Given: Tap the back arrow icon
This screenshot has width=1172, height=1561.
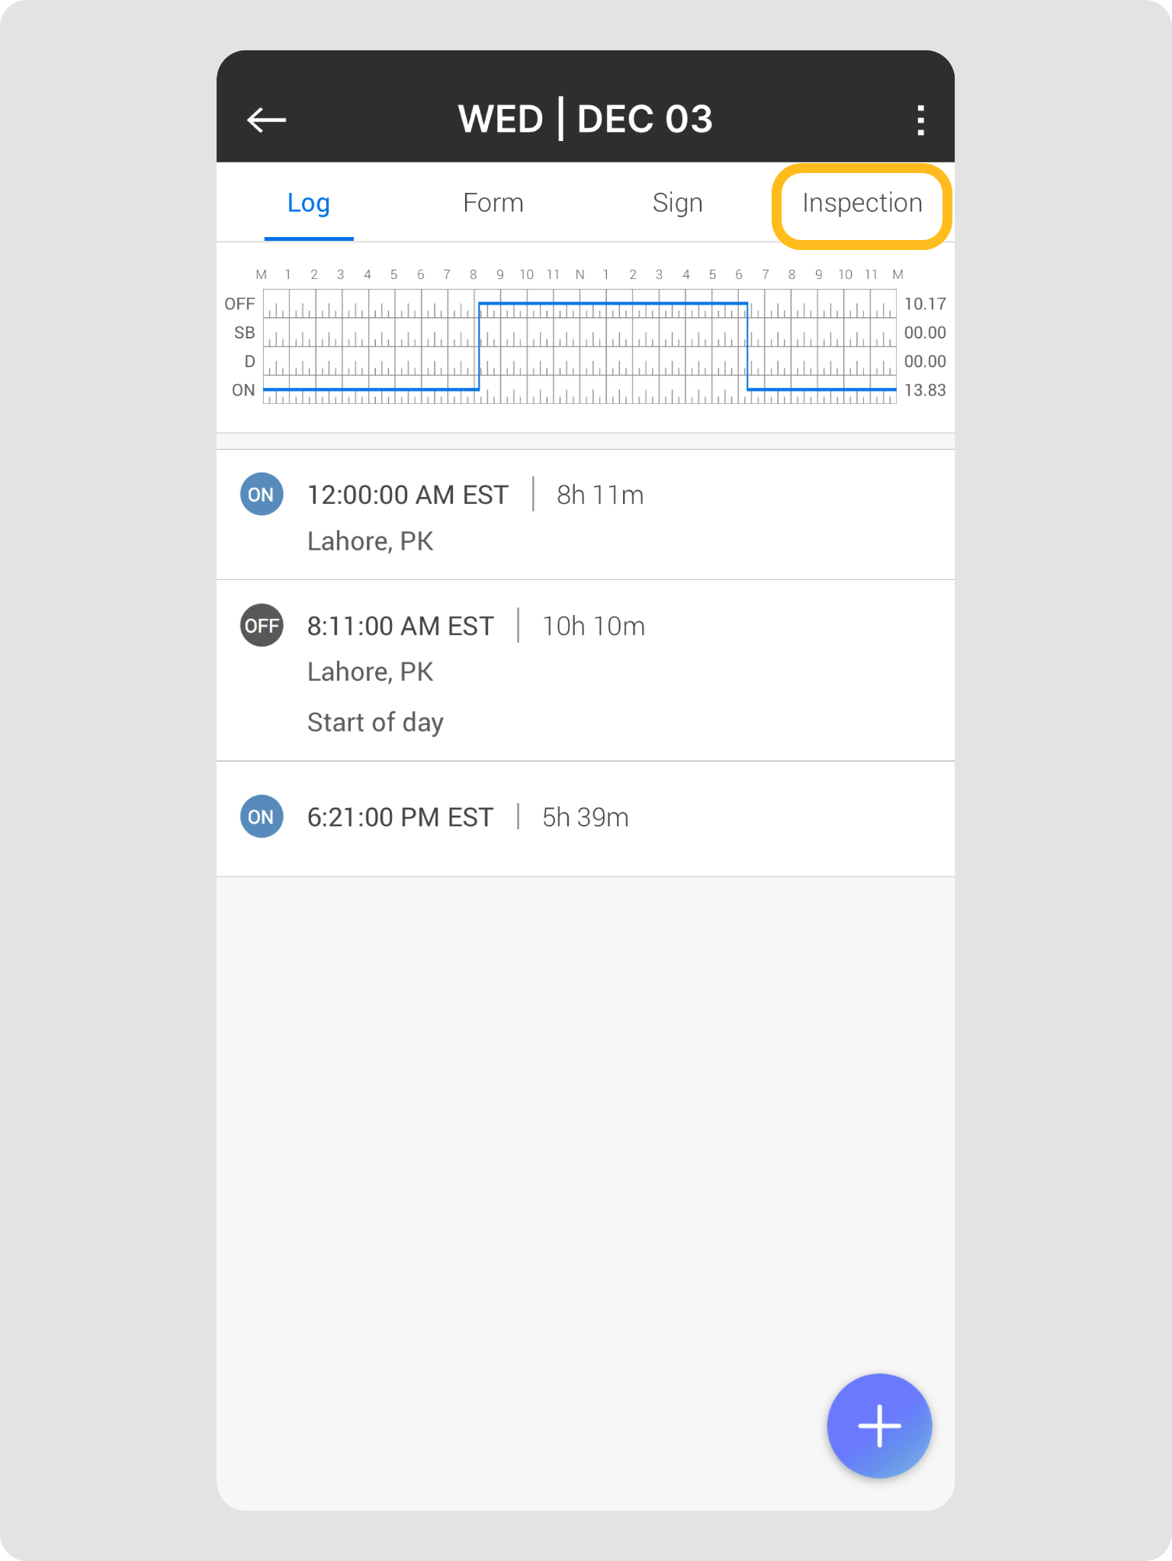Looking at the screenshot, I should coord(266,120).
